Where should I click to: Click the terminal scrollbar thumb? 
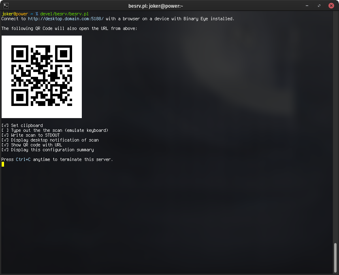pyautogui.click(x=335, y=258)
